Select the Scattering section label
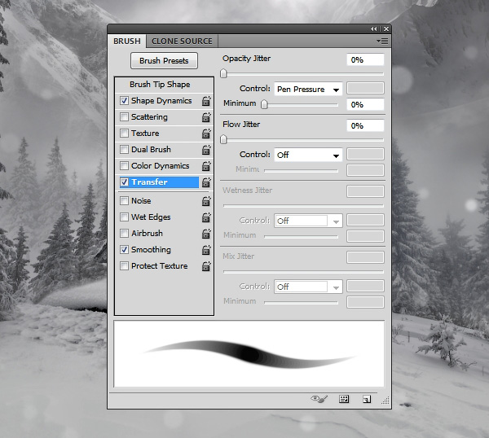 coord(149,116)
